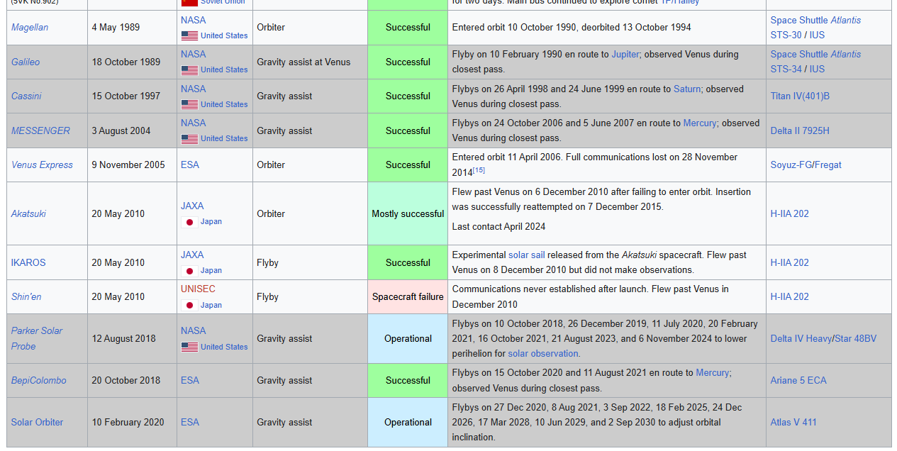
Task: Open the STS-34 link
Action: (786, 69)
